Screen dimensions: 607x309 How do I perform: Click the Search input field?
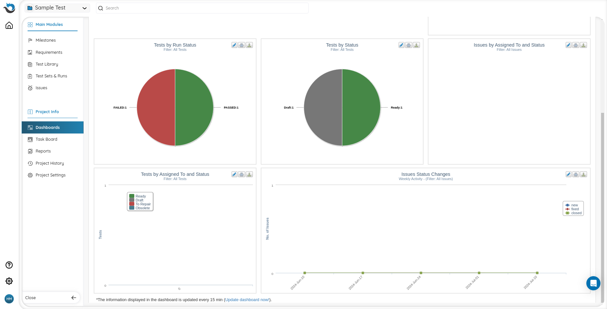point(202,8)
